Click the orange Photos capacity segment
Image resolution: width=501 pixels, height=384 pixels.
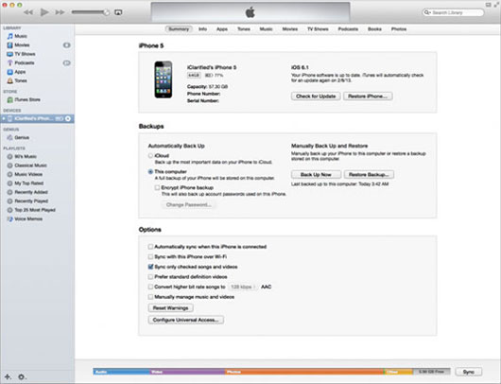pos(303,372)
